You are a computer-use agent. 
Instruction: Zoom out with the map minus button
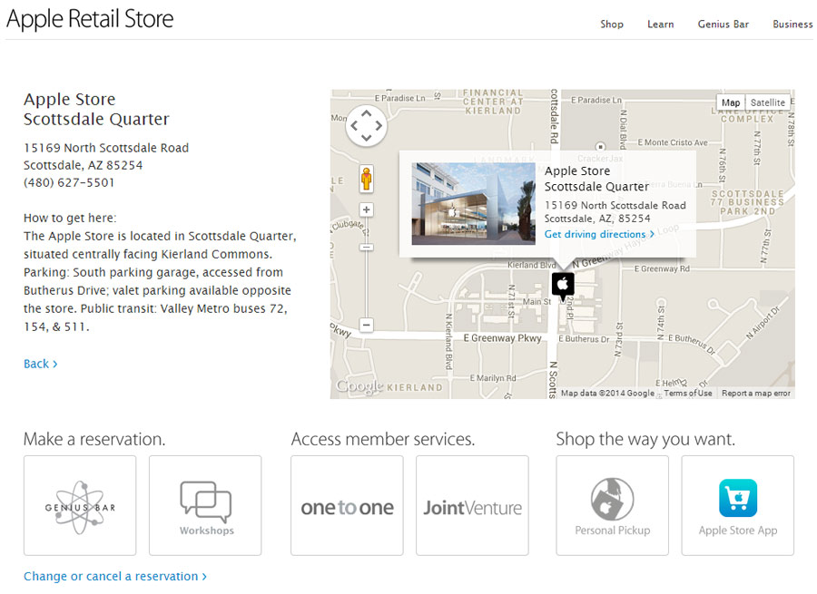(367, 326)
